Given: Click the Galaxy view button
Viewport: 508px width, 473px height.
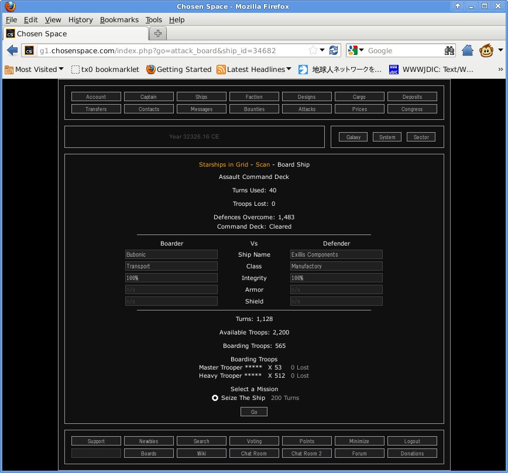Looking at the screenshot, I should tap(353, 137).
